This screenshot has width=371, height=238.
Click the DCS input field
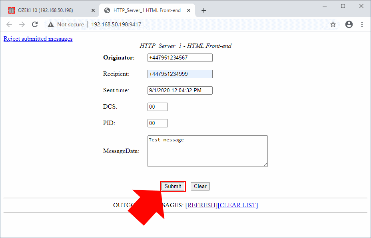click(158, 107)
